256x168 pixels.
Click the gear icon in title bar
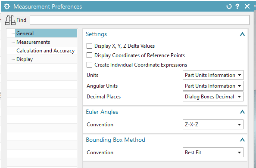tap(7, 6)
